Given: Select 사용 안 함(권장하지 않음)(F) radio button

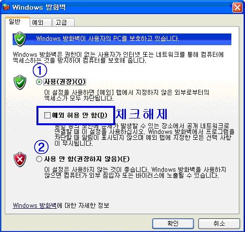Looking at the screenshot, I should coord(39,159).
